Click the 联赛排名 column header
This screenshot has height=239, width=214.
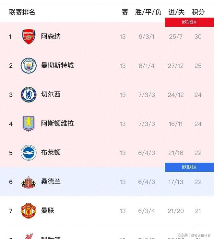(x=22, y=12)
